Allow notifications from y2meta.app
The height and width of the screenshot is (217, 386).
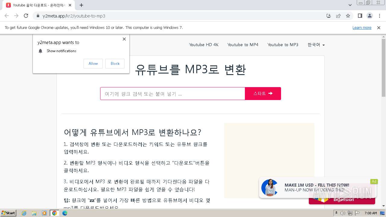pos(93,64)
